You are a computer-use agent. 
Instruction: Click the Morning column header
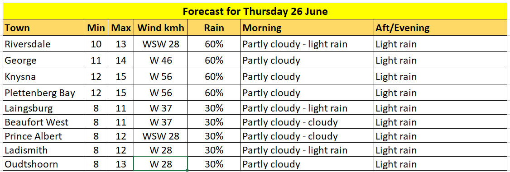click(308, 28)
